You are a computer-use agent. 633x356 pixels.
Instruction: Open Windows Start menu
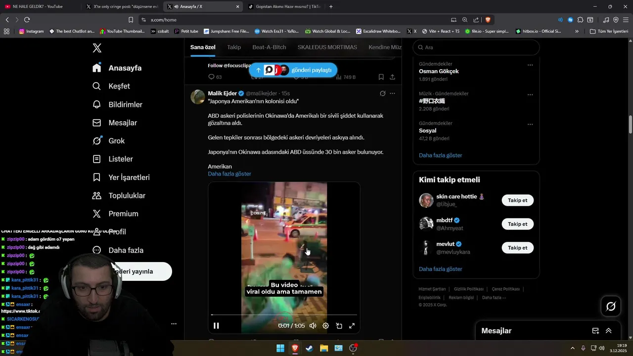click(280, 348)
